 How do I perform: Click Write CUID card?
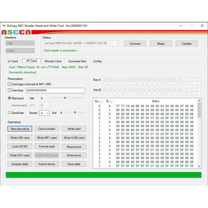pyautogui.click(x=74, y=138)
